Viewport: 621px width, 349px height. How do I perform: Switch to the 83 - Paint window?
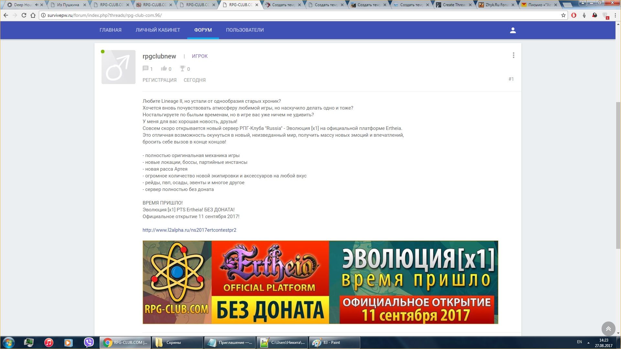(x=334, y=343)
